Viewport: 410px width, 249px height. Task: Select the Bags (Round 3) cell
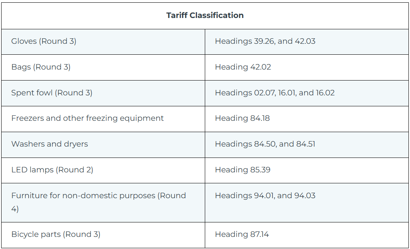click(x=41, y=67)
